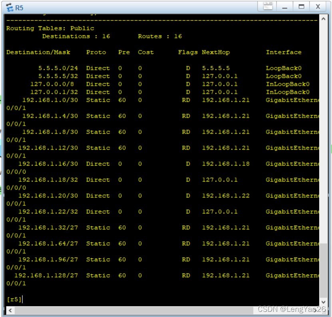332x317 pixels.
Task: Click destination 5.5.5.0/24
Action: click(58, 68)
